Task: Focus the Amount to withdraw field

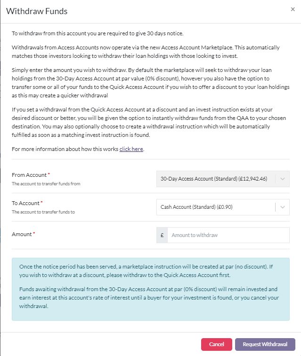Action: (x=228, y=235)
